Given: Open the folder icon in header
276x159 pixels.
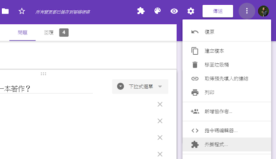Looking at the screenshot, I should (5, 11).
